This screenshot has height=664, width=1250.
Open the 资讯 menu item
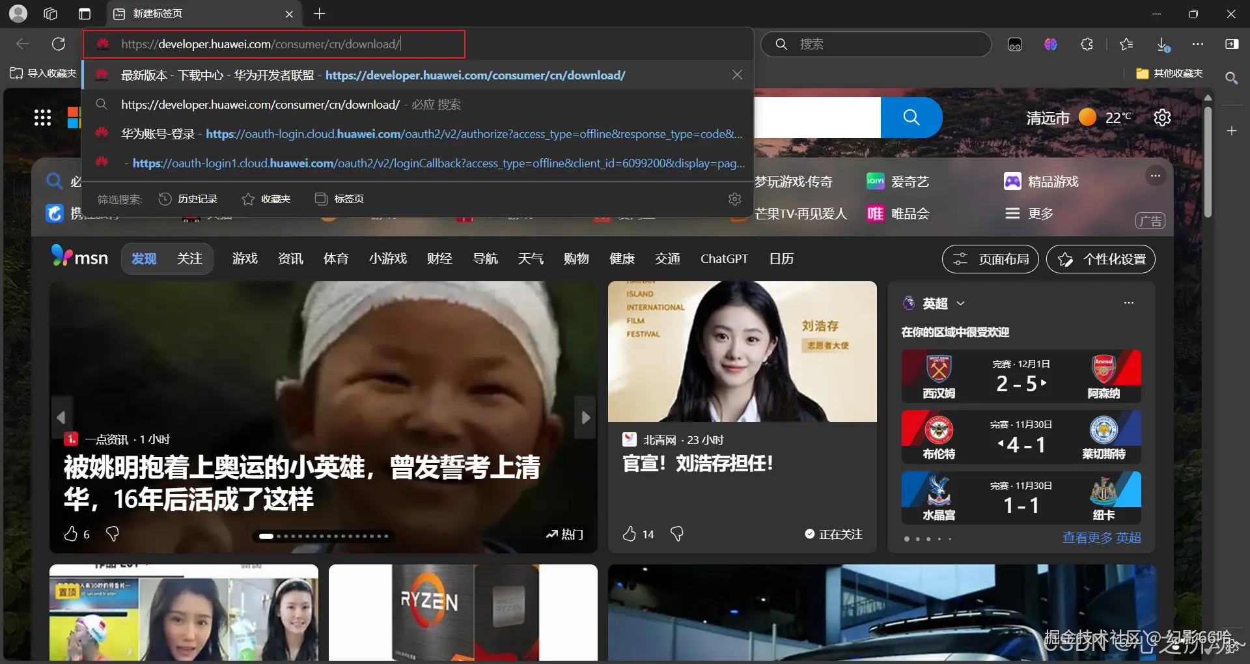(290, 259)
